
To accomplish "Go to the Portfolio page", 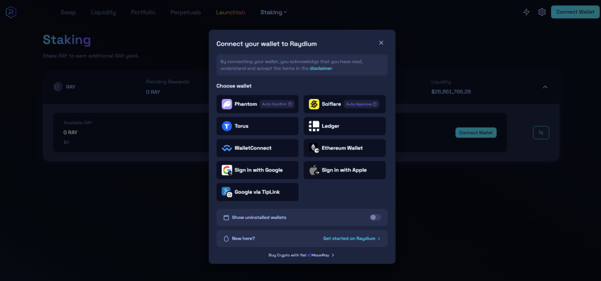I will [143, 12].
